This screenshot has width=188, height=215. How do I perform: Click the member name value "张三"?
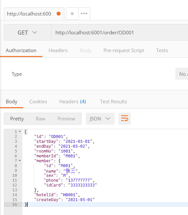pos(71,171)
